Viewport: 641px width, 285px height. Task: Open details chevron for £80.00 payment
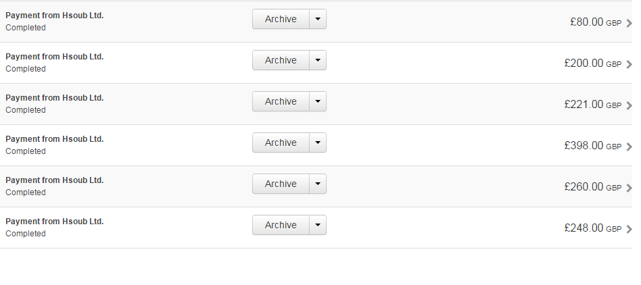[630, 23]
